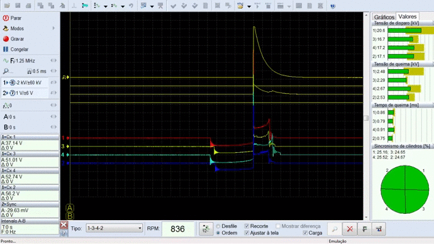Click the blue analysis chart icon in toolbar

coord(143,6)
